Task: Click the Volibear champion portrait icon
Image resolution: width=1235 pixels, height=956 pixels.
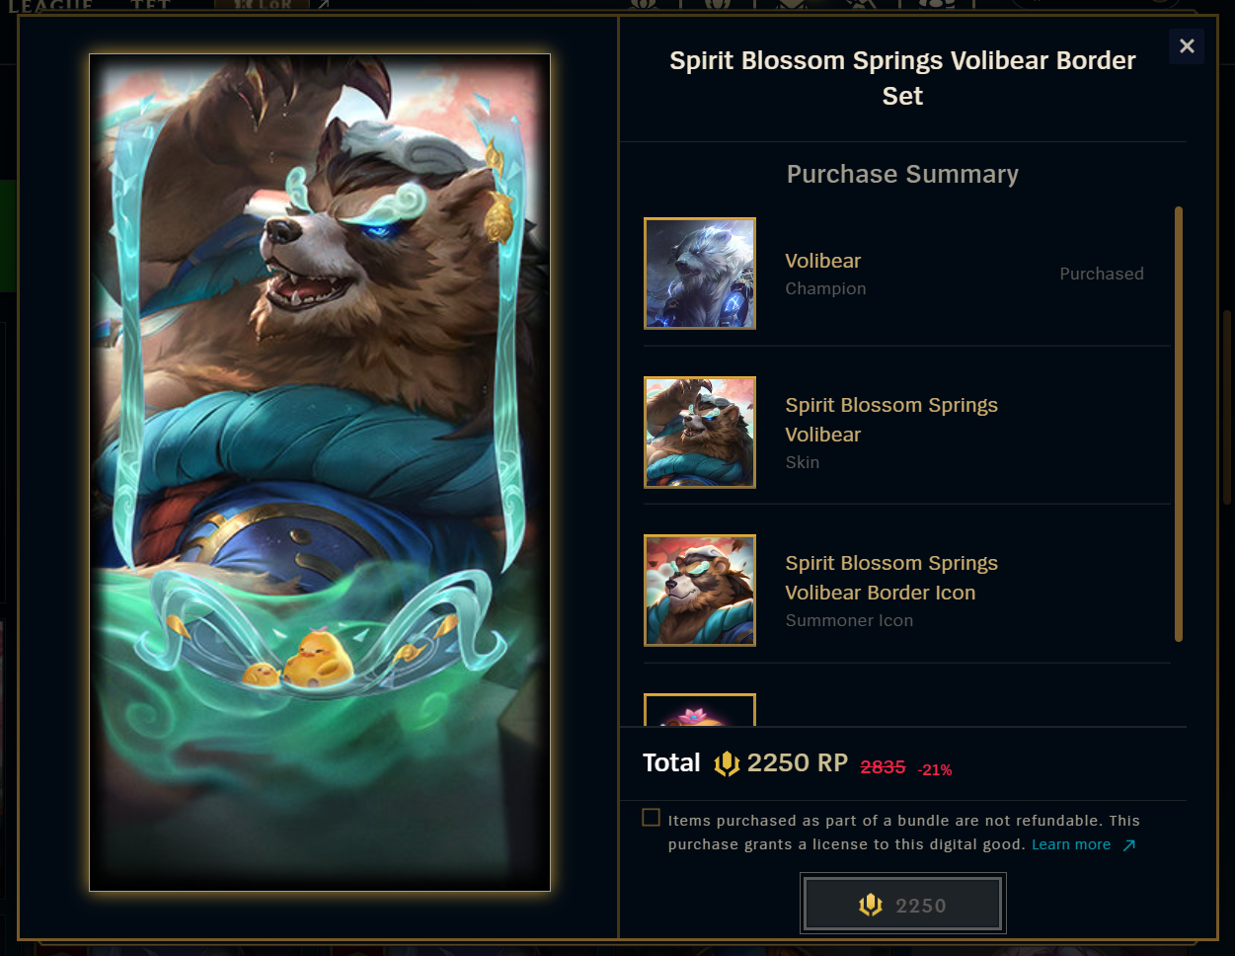Action: pyautogui.click(x=700, y=274)
